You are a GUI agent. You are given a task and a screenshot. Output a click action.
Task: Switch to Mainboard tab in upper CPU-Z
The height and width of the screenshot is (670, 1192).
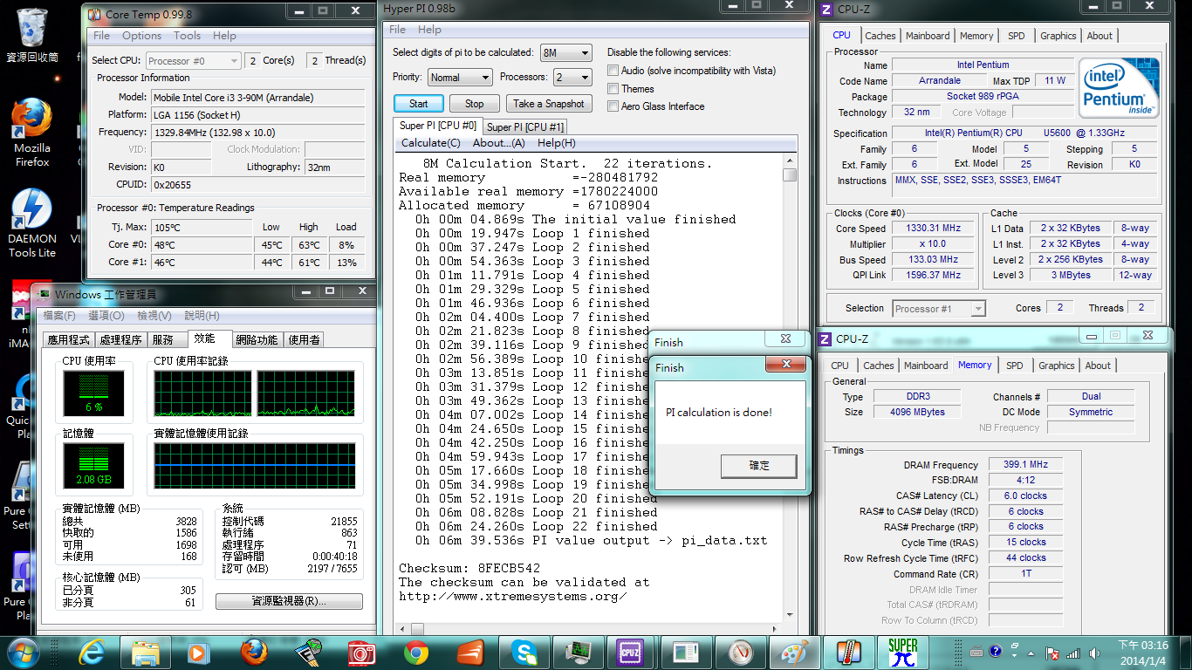tap(928, 36)
